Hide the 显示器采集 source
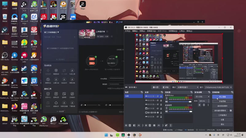The image size is (246, 138). click(158, 113)
